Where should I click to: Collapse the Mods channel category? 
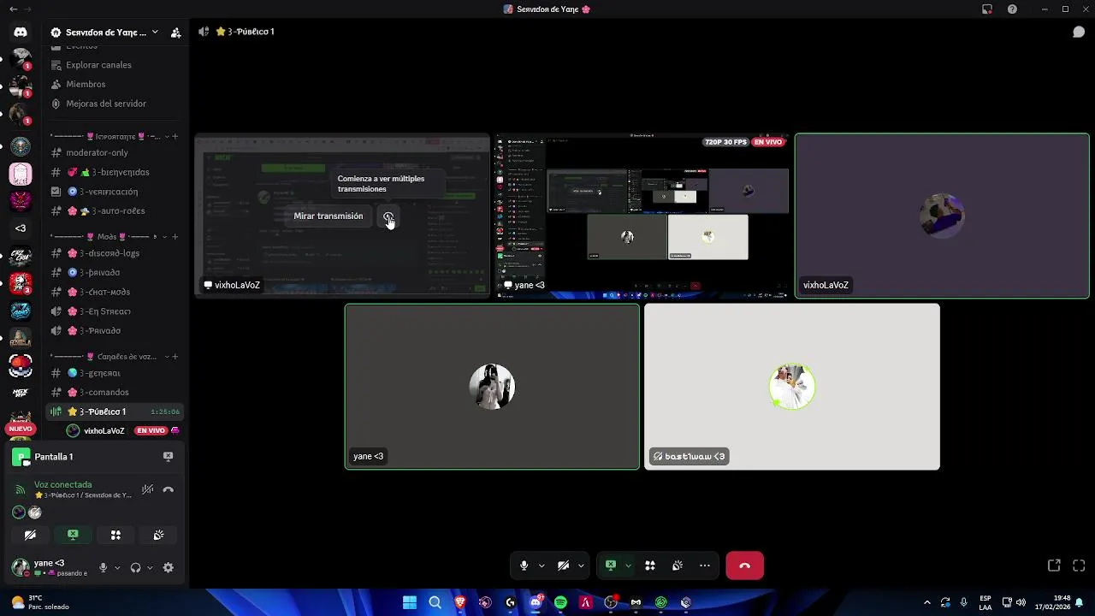pos(103,236)
